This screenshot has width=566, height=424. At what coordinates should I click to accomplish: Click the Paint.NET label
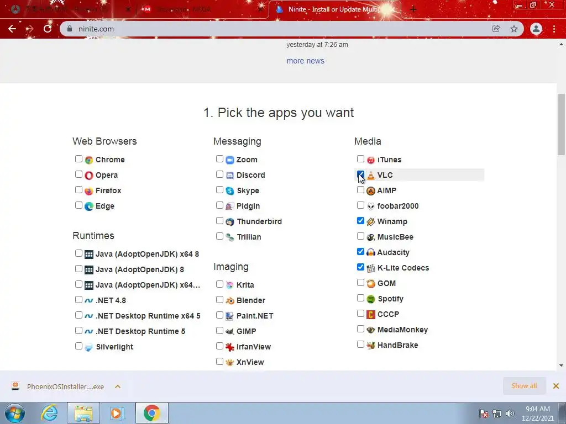[255, 316]
